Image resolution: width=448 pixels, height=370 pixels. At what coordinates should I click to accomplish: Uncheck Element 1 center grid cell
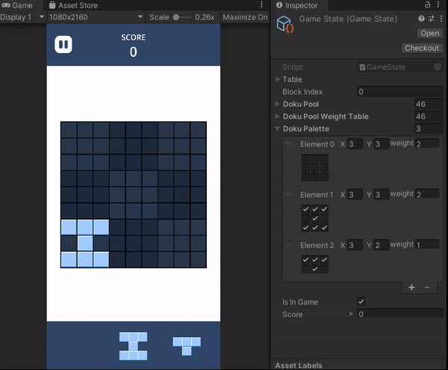pos(315,218)
